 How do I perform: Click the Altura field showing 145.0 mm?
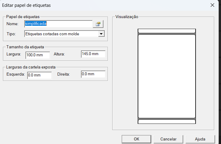click(x=93, y=54)
